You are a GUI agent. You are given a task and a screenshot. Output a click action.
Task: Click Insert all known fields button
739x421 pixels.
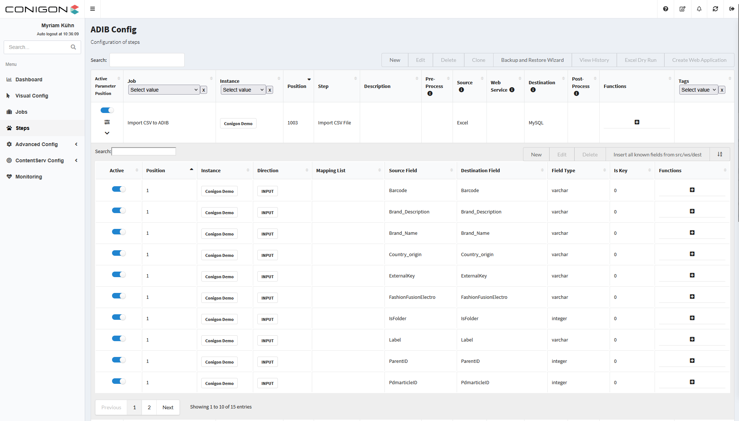click(657, 155)
